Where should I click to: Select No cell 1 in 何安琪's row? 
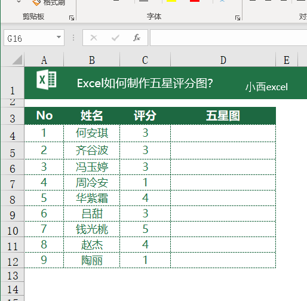(x=44, y=133)
